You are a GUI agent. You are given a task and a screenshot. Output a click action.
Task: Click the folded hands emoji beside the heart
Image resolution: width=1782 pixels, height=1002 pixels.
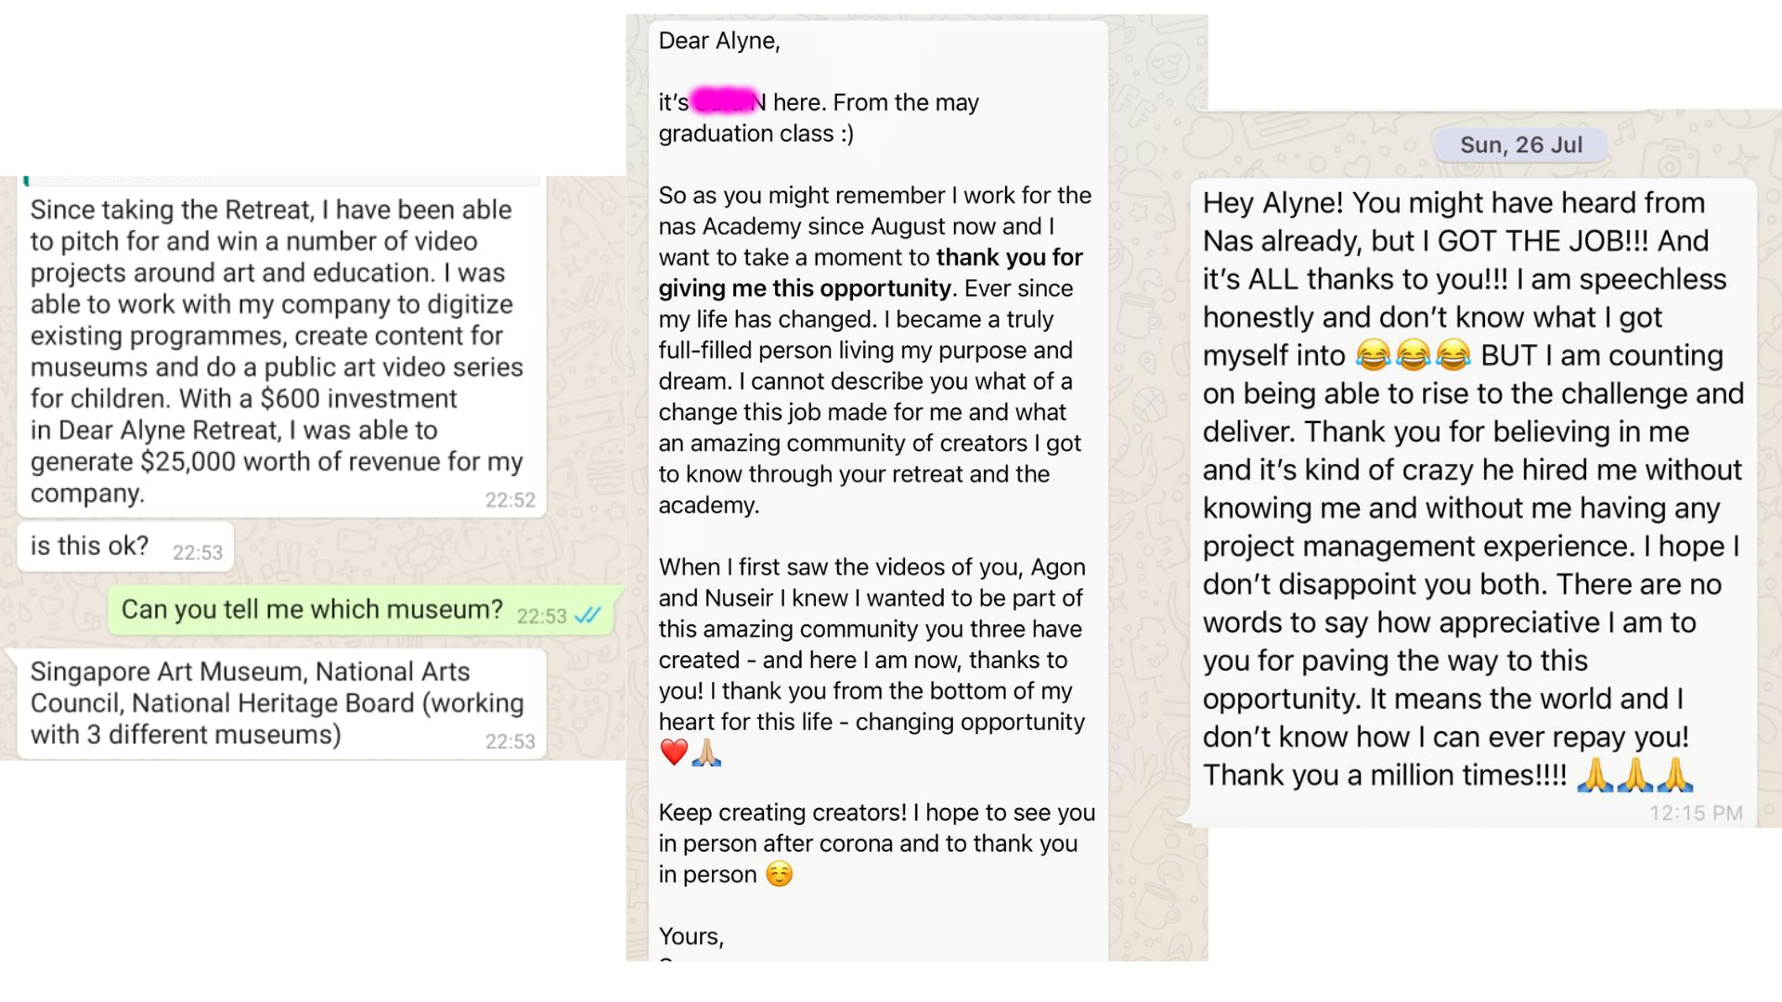706,752
